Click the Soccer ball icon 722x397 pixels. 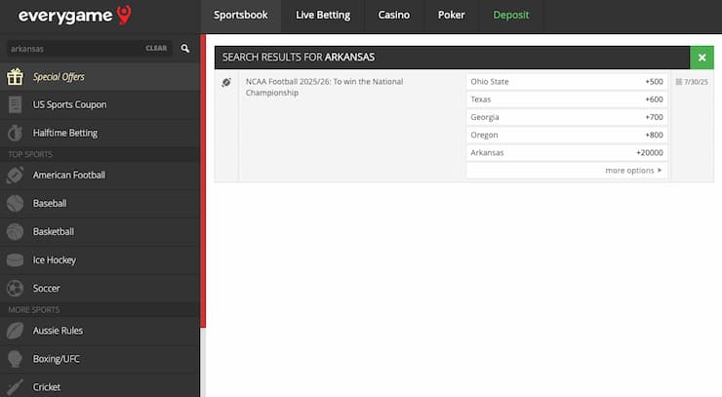click(x=16, y=289)
